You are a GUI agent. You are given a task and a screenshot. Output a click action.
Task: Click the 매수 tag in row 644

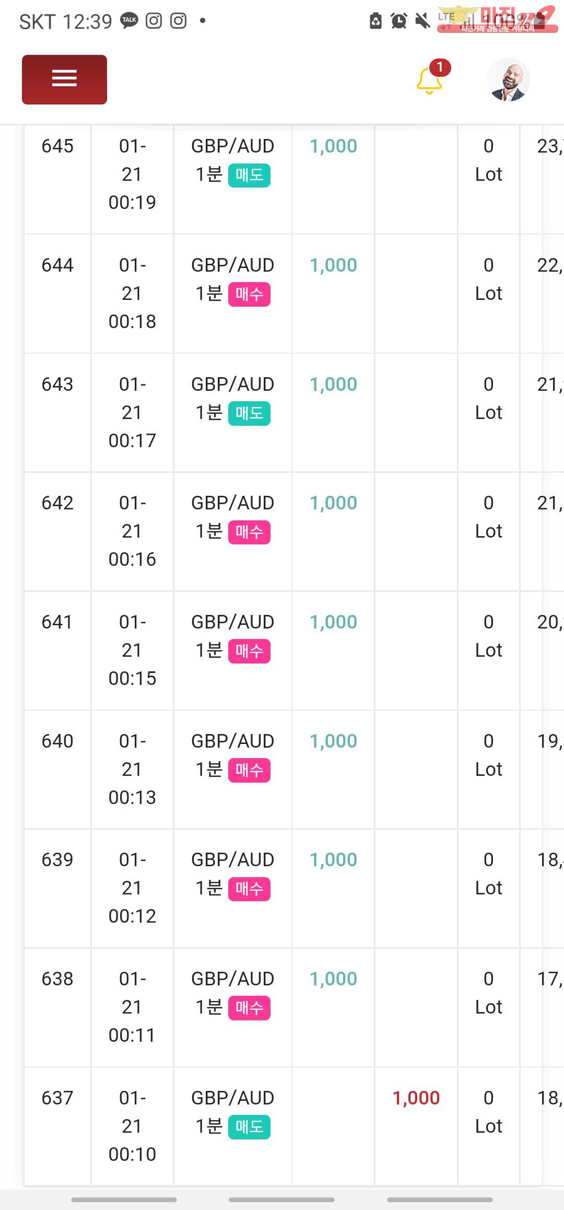249,294
